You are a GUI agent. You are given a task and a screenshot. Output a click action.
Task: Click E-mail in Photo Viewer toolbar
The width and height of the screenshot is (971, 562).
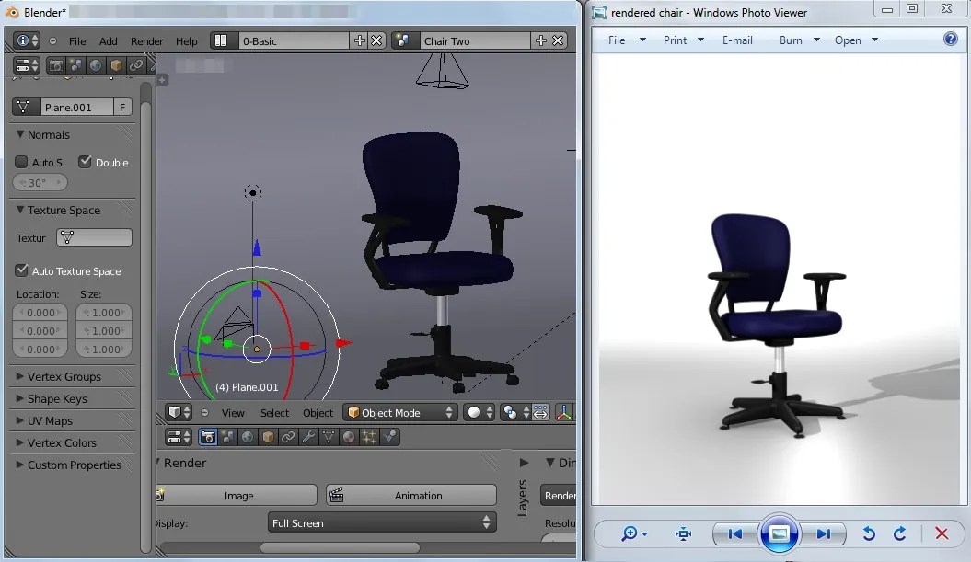[x=737, y=40]
